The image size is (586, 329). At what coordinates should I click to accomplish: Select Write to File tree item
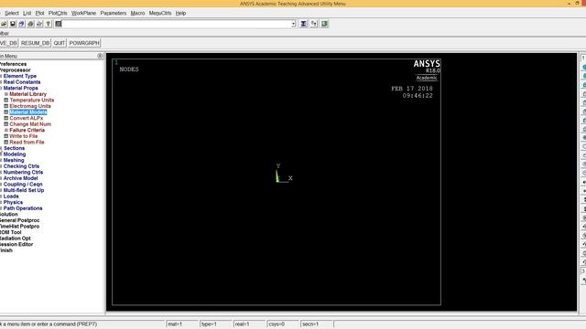tap(23, 136)
